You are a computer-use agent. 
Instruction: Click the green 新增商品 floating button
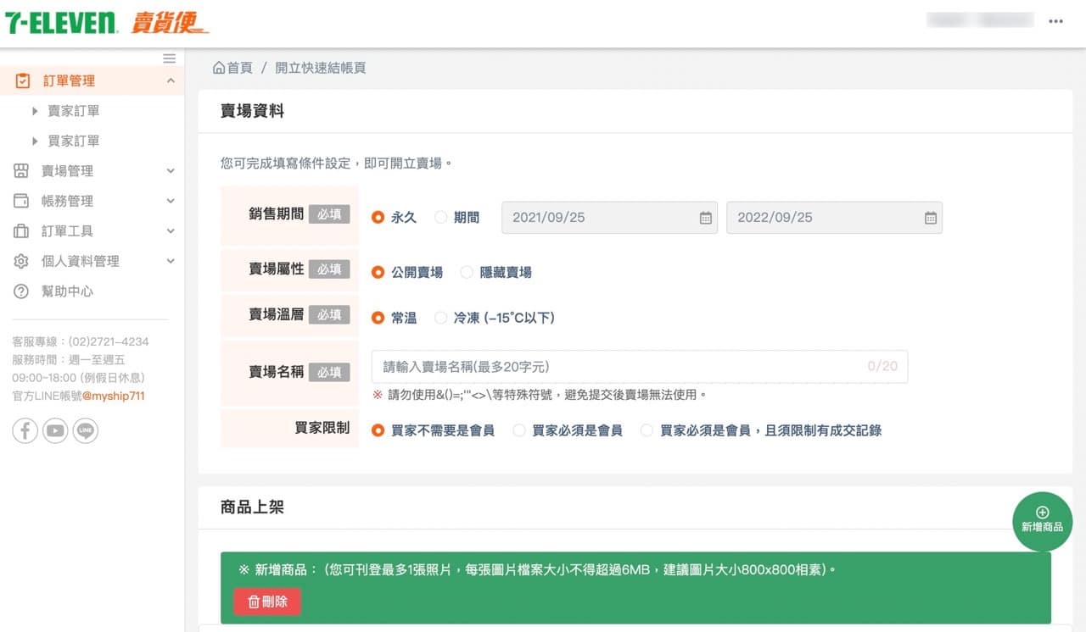point(1042,522)
